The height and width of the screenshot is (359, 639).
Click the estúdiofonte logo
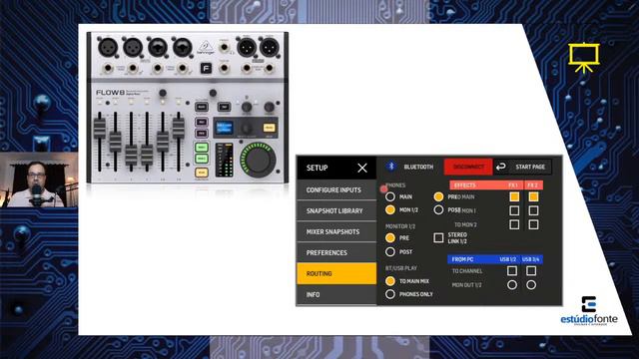589,311
